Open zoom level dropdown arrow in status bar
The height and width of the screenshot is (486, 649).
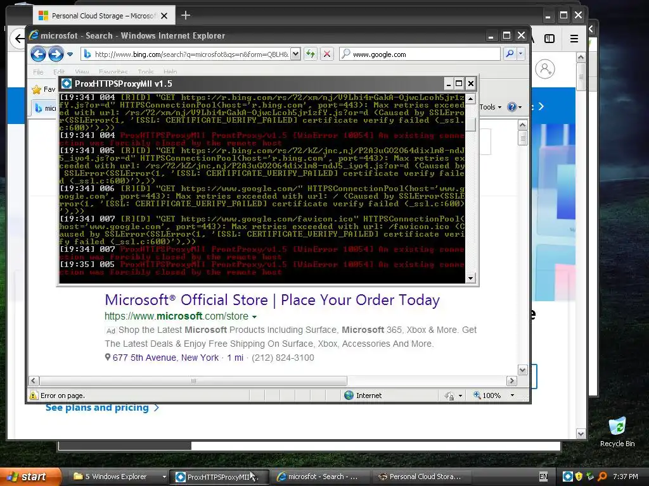click(x=512, y=396)
